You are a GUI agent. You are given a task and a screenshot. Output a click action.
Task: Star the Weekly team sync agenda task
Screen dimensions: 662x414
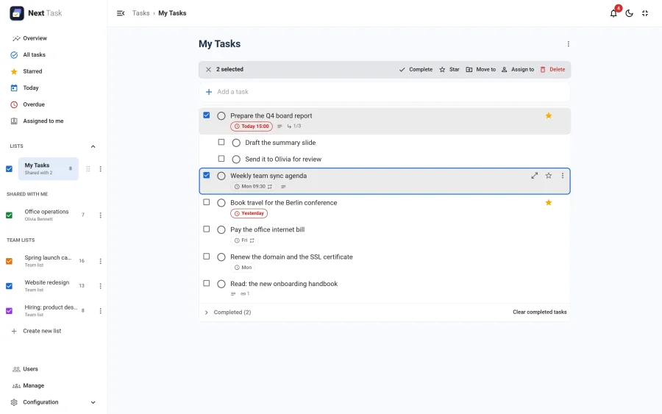[x=549, y=176]
